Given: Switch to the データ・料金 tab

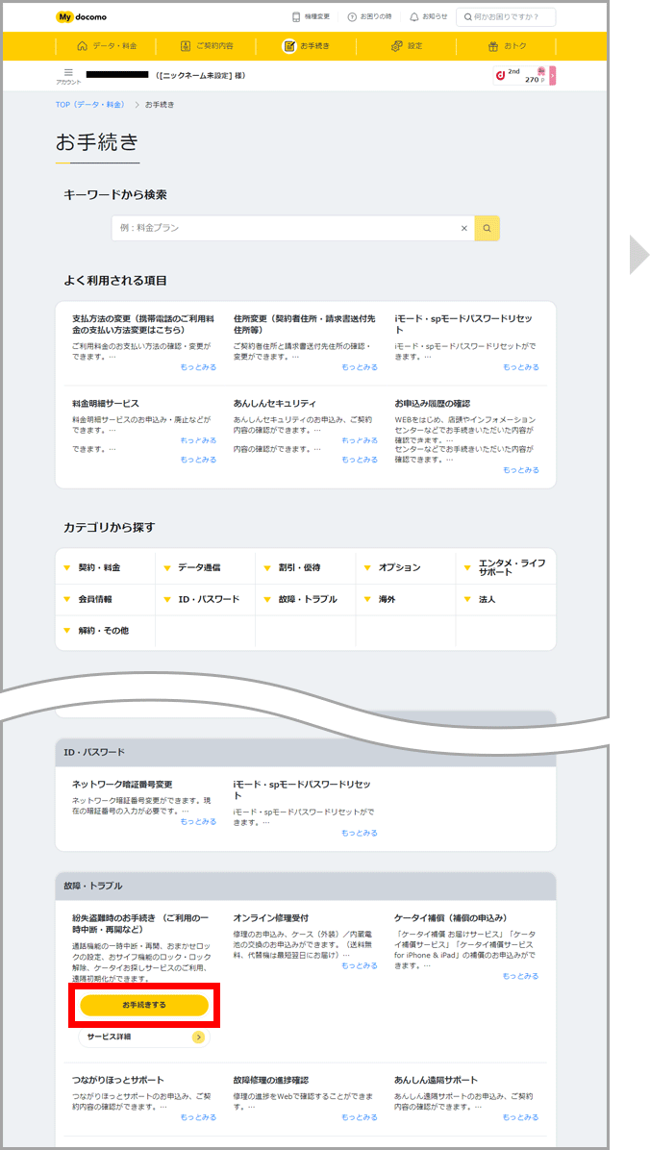Looking at the screenshot, I should [x=107, y=45].
